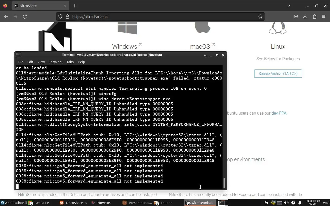Go back using the browser back arrow
Viewport: 330px width, 206px height.
(x=6, y=16)
